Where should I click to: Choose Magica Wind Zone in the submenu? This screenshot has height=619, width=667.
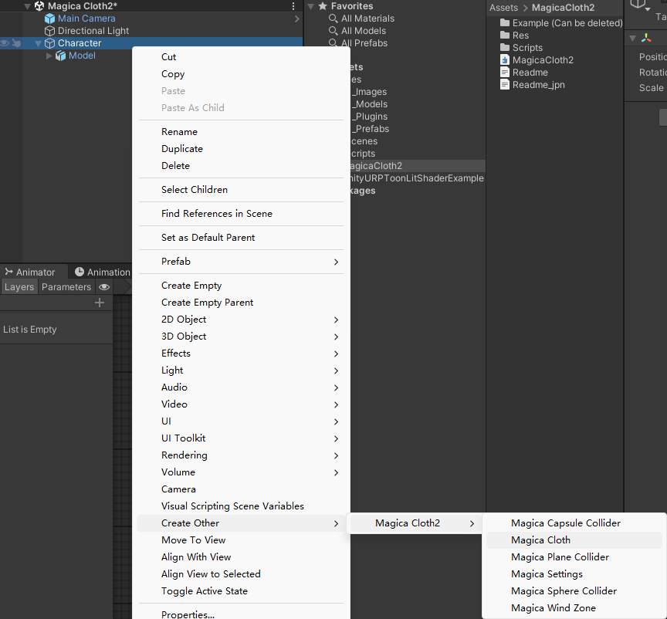tap(574, 608)
